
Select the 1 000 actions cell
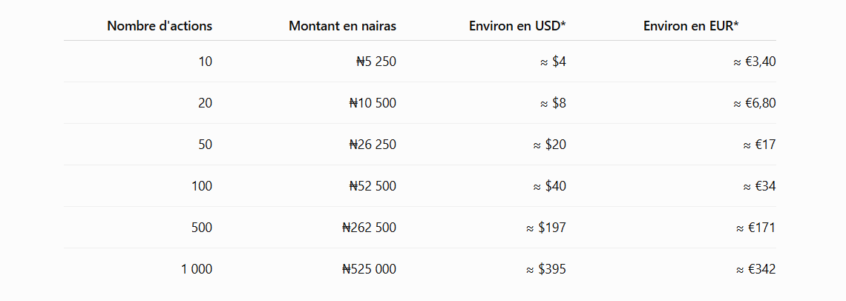197,269
